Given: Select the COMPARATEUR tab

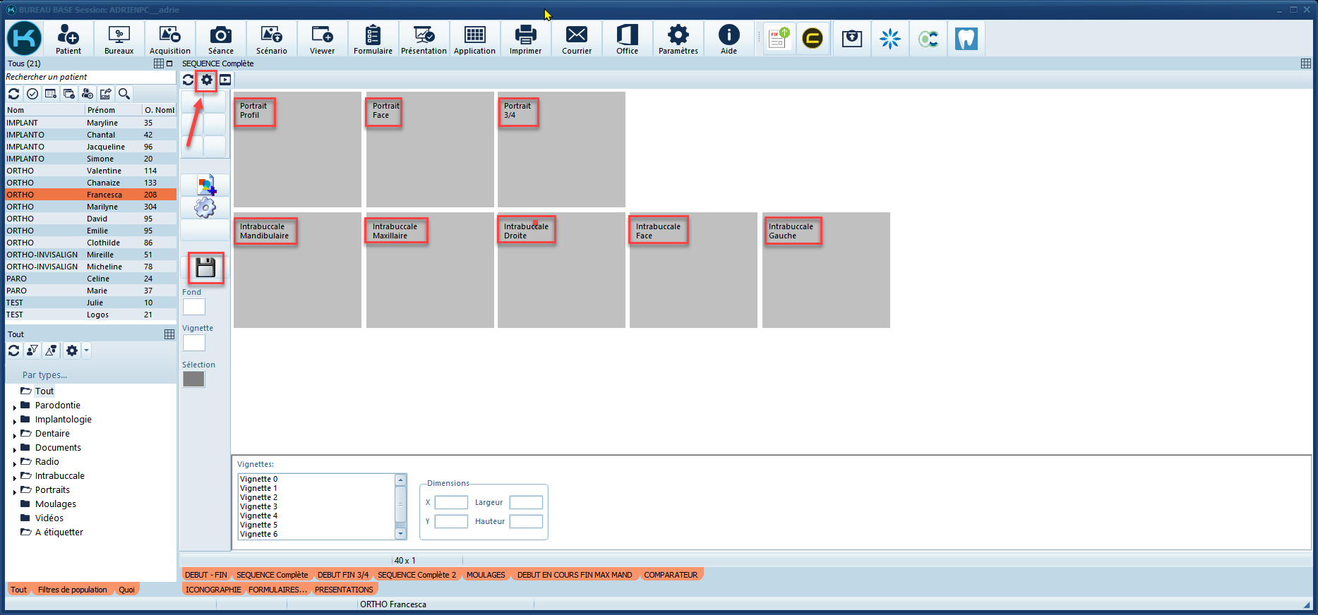Looking at the screenshot, I should [x=670, y=575].
